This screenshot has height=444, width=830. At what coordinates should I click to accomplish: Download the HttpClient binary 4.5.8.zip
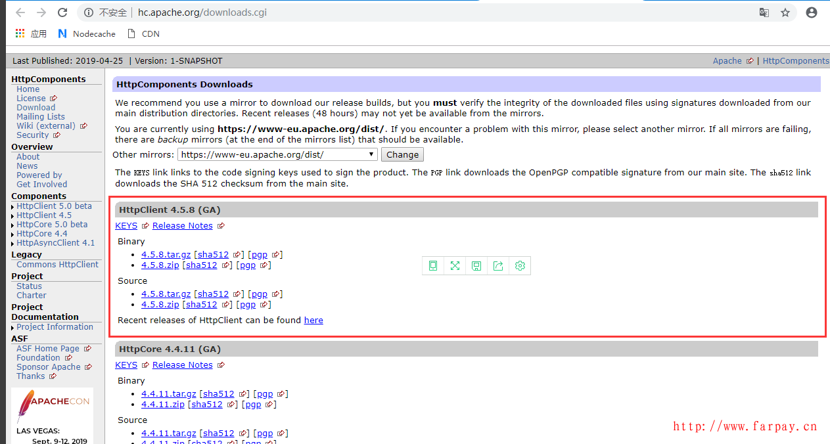point(160,265)
